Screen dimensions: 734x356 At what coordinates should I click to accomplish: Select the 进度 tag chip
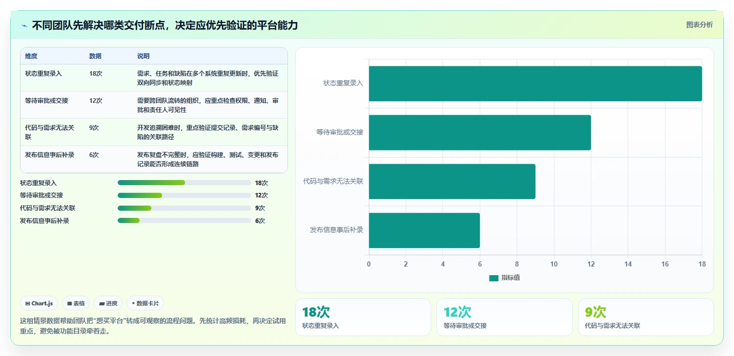point(108,303)
